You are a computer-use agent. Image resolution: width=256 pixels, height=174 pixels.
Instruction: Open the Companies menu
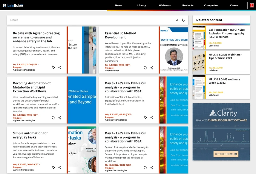point(211,5)
